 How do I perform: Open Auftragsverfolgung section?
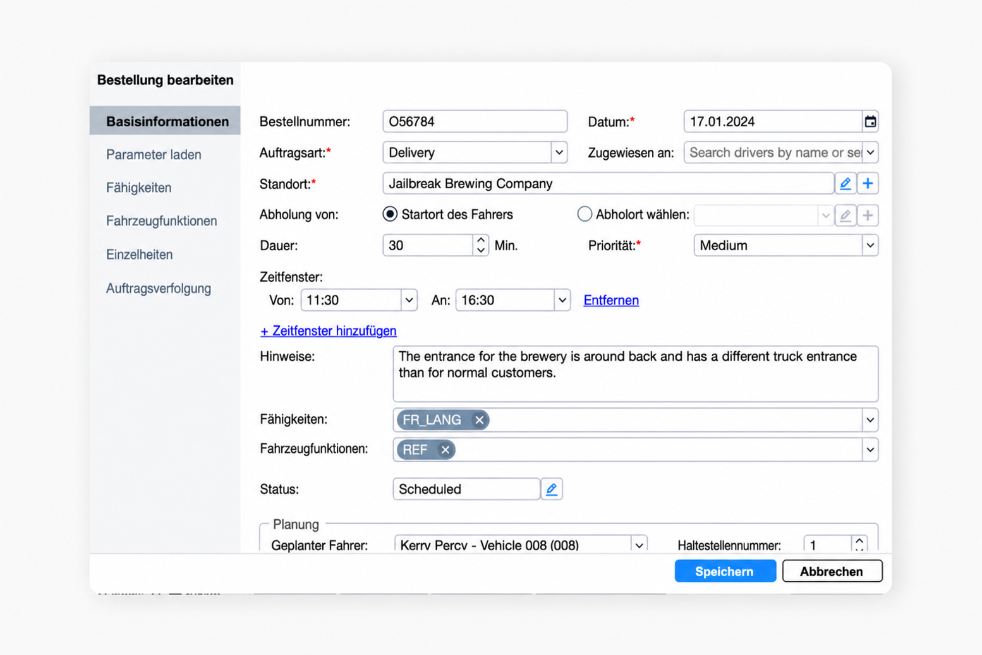(x=159, y=288)
